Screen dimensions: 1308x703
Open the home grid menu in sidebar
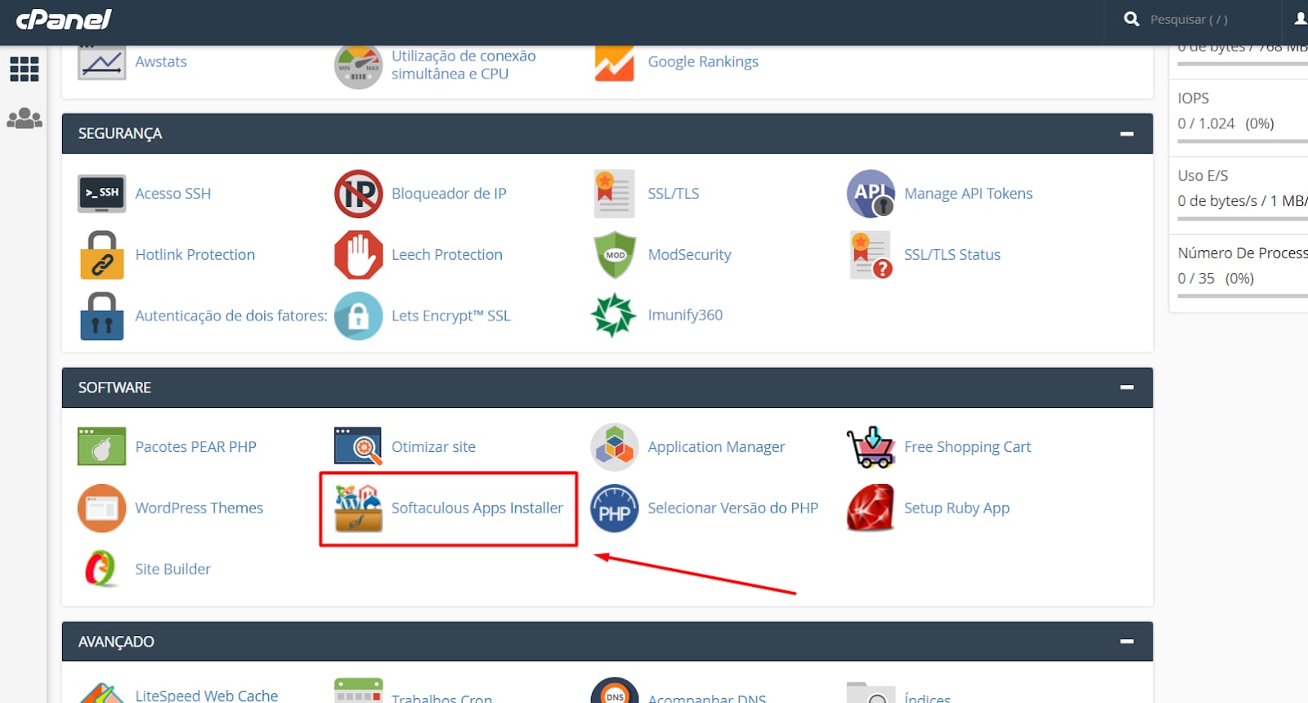[x=25, y=69]
